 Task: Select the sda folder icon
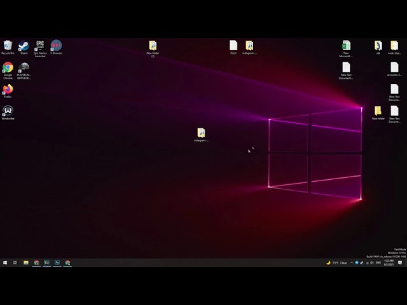(x=378, y=47)
